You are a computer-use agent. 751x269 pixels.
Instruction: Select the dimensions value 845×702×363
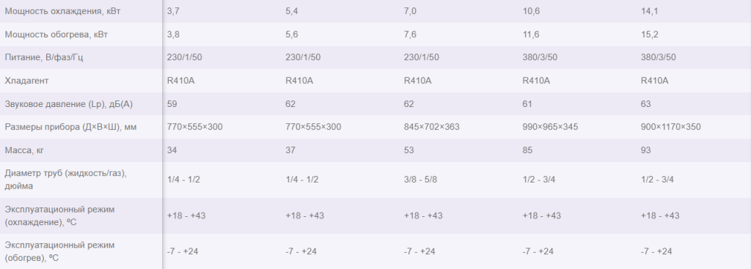tap(432, 128)
